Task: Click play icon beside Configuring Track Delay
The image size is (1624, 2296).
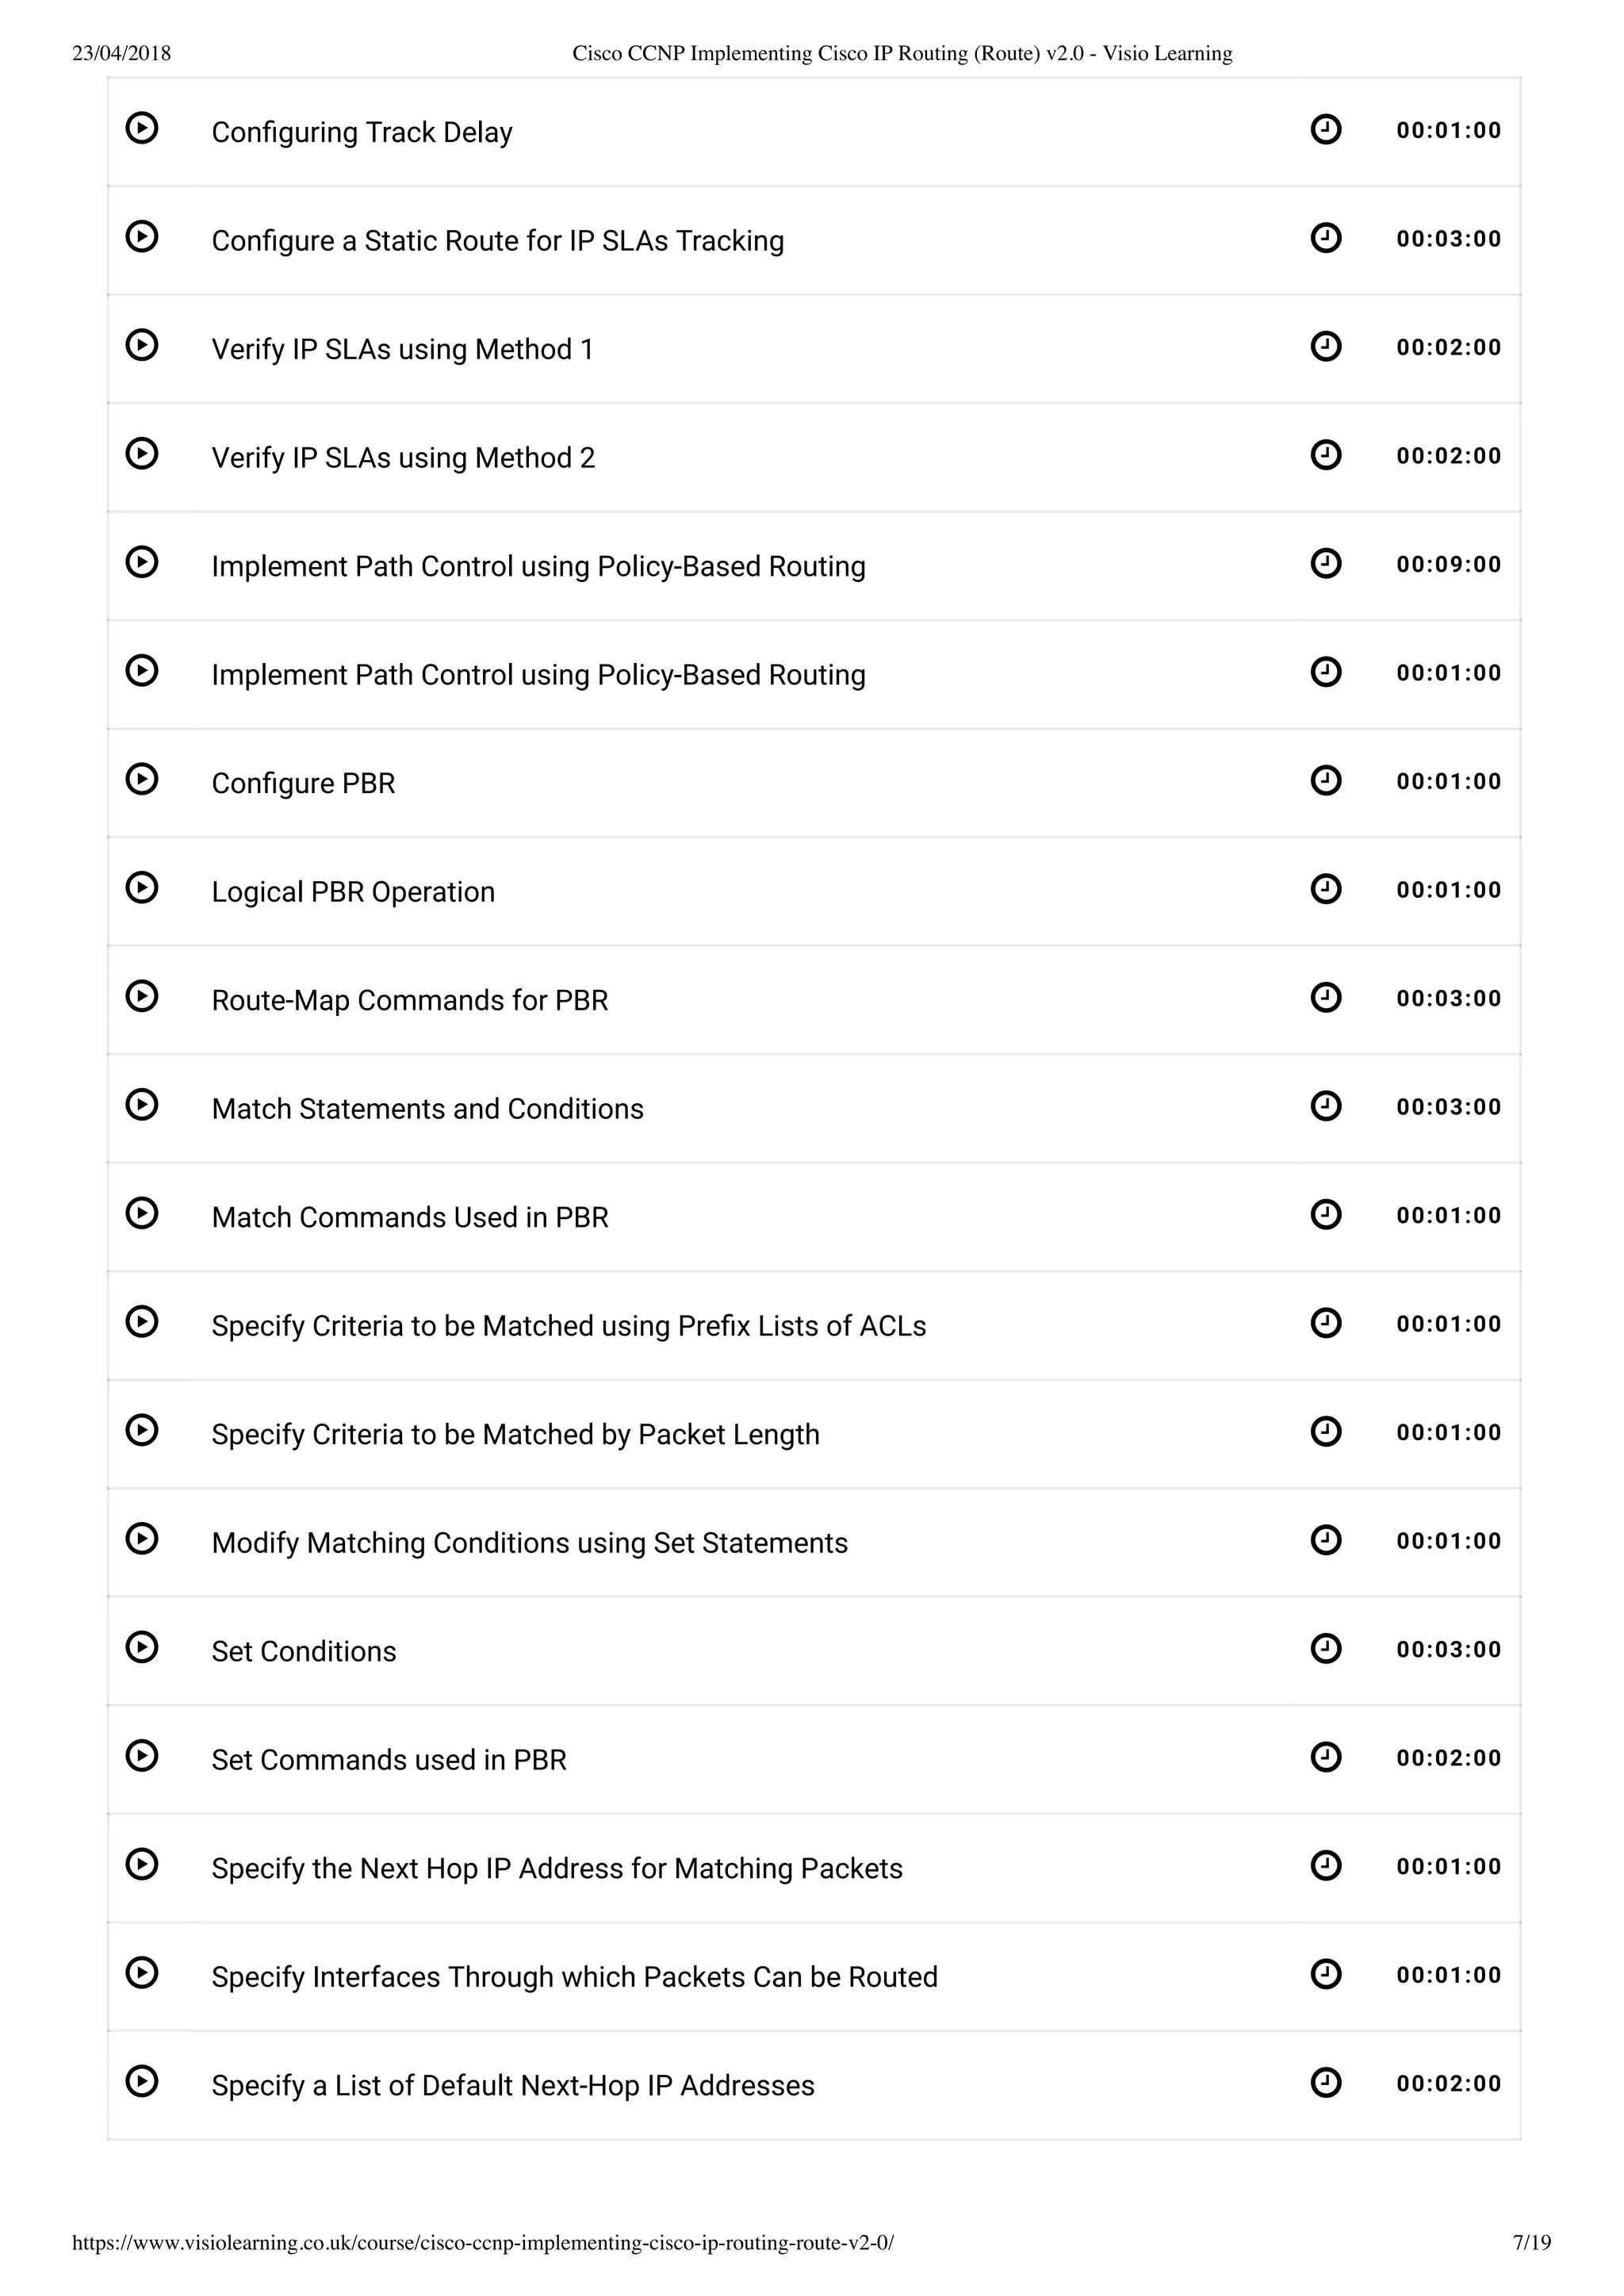Action: tap(142, 128)
